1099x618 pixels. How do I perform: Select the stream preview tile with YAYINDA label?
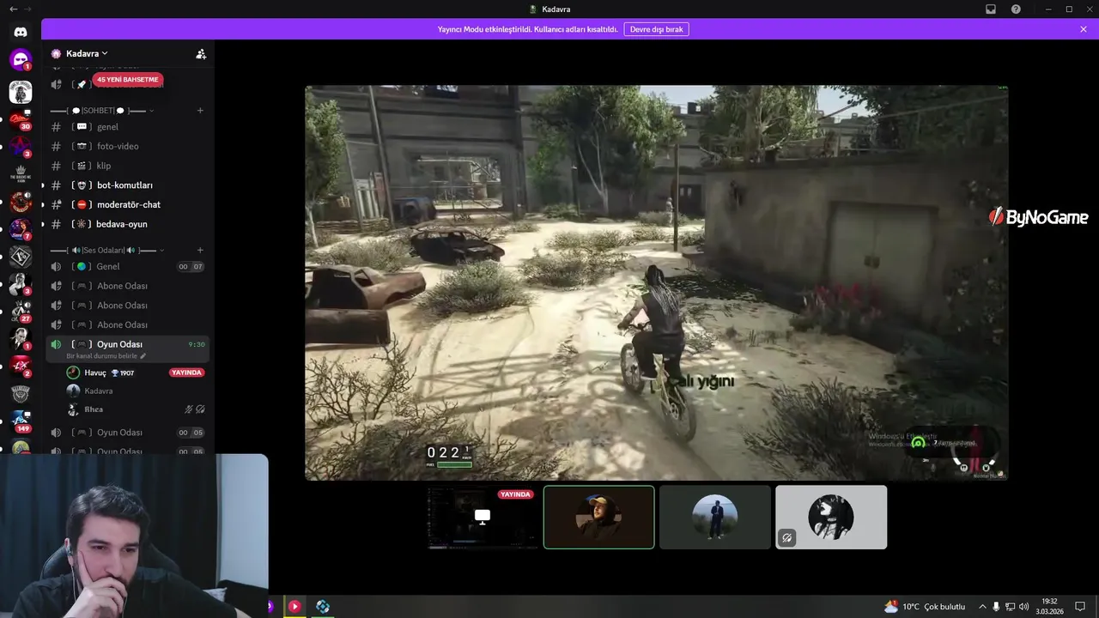[x=483, y=517]
